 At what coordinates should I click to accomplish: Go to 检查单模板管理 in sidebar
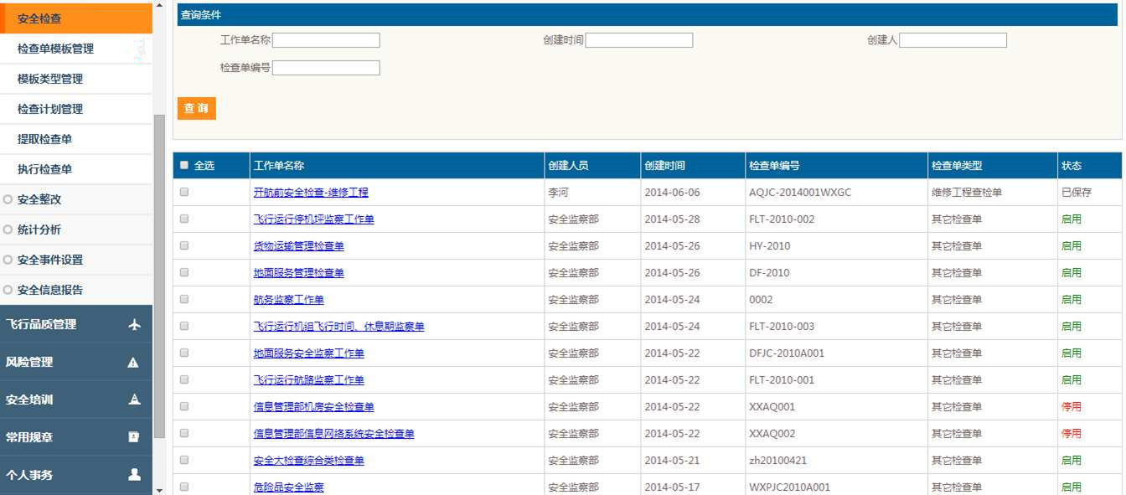tap(76, 49)
